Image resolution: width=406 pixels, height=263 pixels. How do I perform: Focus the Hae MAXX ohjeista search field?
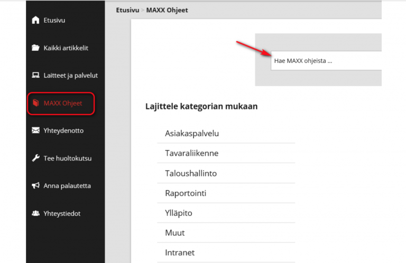coord(326,61)
